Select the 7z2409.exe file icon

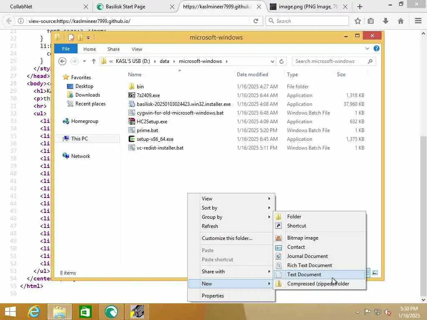point(131,95)
